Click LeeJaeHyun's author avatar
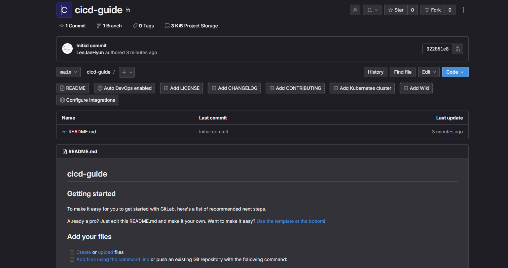The height and width of the screenshot is (268, 508). (x=67, y=49)
